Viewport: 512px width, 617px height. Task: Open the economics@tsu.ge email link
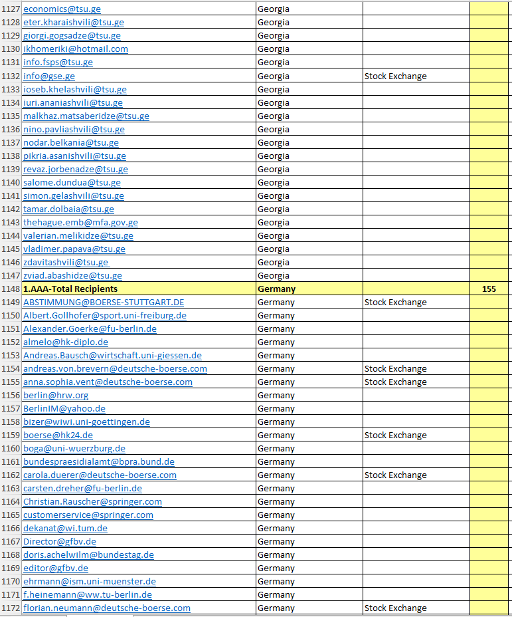pos(62,9)
